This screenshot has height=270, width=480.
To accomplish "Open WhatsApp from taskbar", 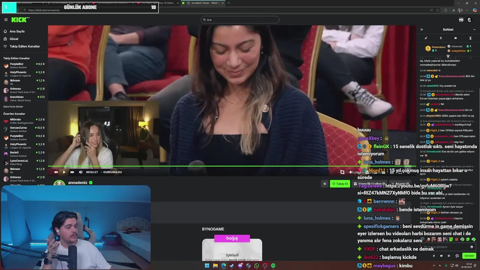I will tap(256, 265).
